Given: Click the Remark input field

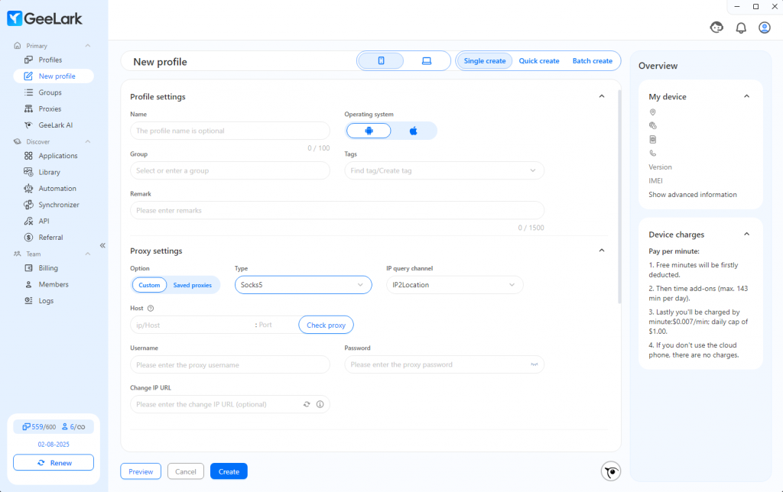Looking at the screenshot, I should coord(337,211).
